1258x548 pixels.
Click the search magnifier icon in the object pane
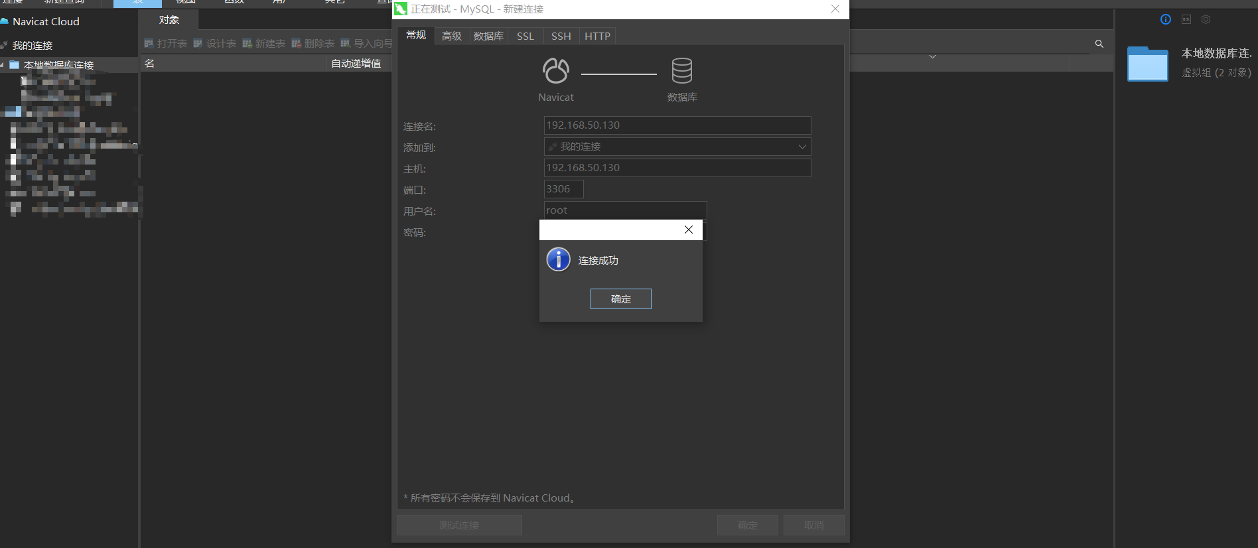tap(1099, 44)
